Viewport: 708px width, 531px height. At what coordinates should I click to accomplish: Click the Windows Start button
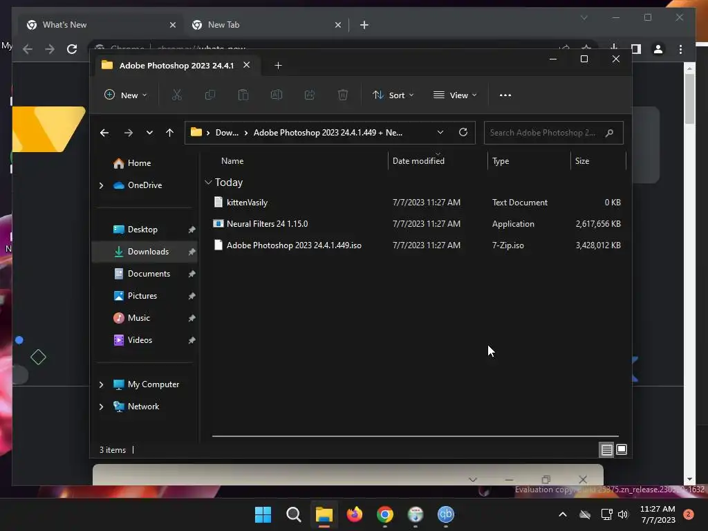tap(263, 514)
